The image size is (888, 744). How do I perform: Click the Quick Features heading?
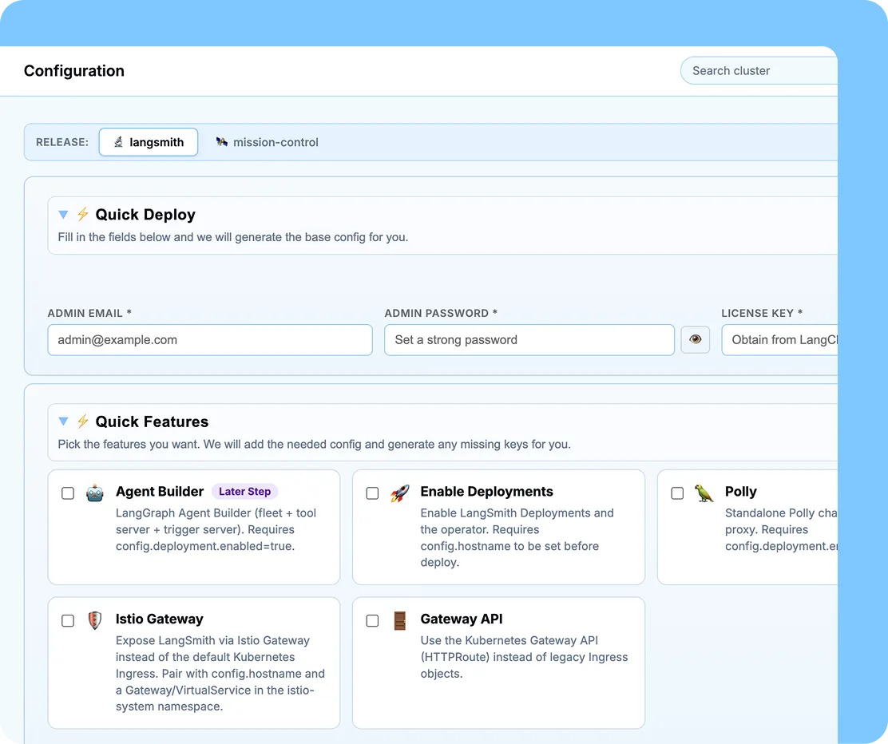[152, 421]
